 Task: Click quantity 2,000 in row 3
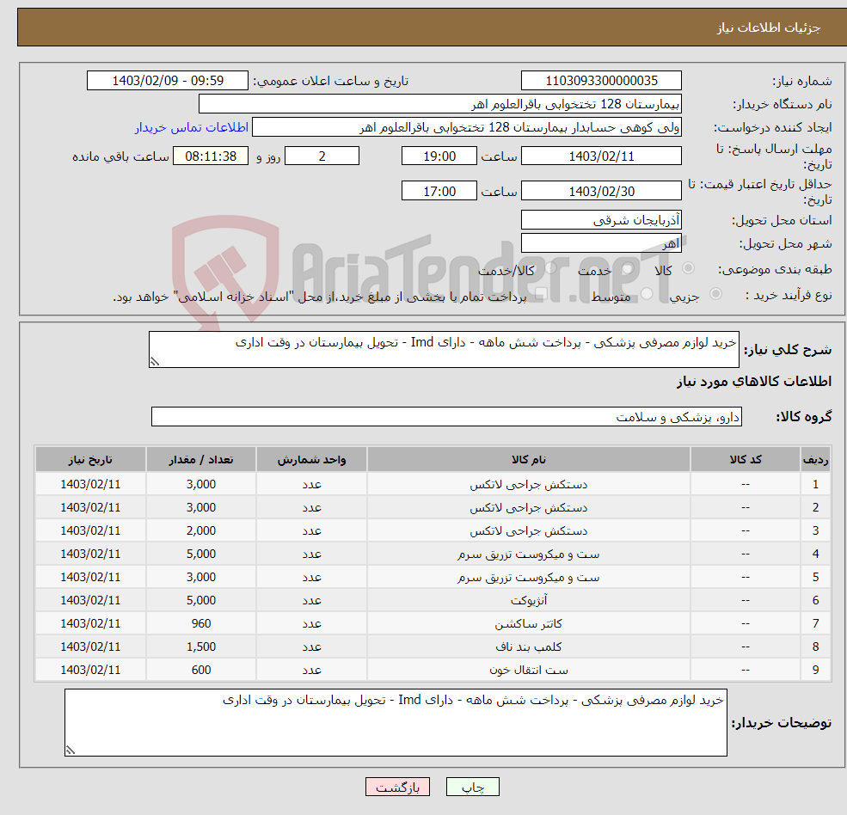[201, 531]
